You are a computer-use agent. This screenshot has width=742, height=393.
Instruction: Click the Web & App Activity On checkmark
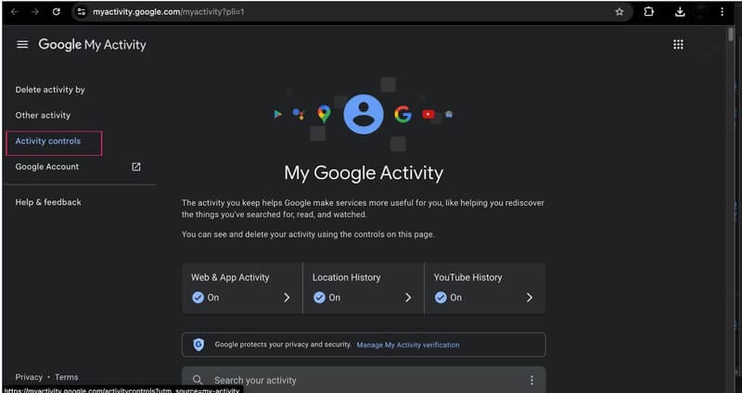click(198, 298)
